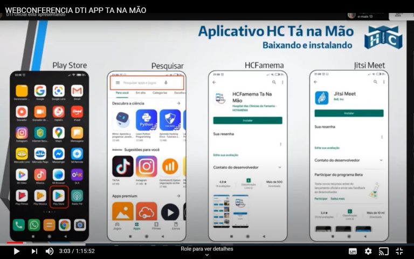This screenshot has width=414, height=259.
Task: Go back from the Jitsi Meet page
Action: [315, 82]
